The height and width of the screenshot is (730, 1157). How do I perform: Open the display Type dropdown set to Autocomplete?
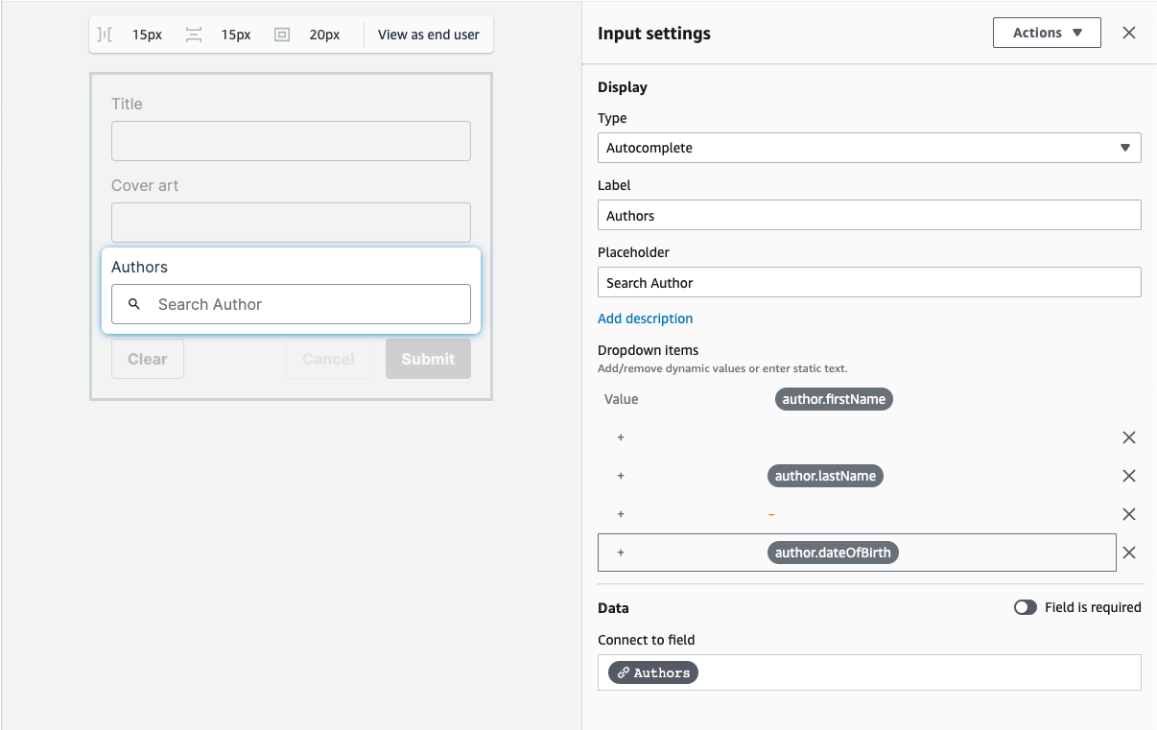tap(868, 148)
